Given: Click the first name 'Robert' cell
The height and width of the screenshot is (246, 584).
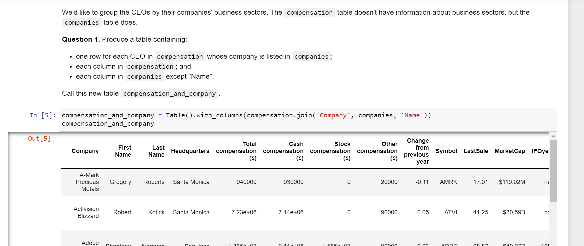Looking at the screenshot, I should click(x=122, y=212).
